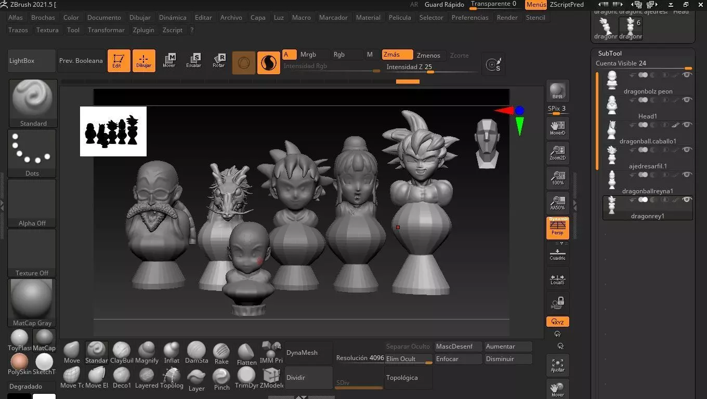Image resolution: width=707 pixels, height=399 pixels.
Task: Click the Ajustar frame-mesh icon
Action: tap(558, 365)
